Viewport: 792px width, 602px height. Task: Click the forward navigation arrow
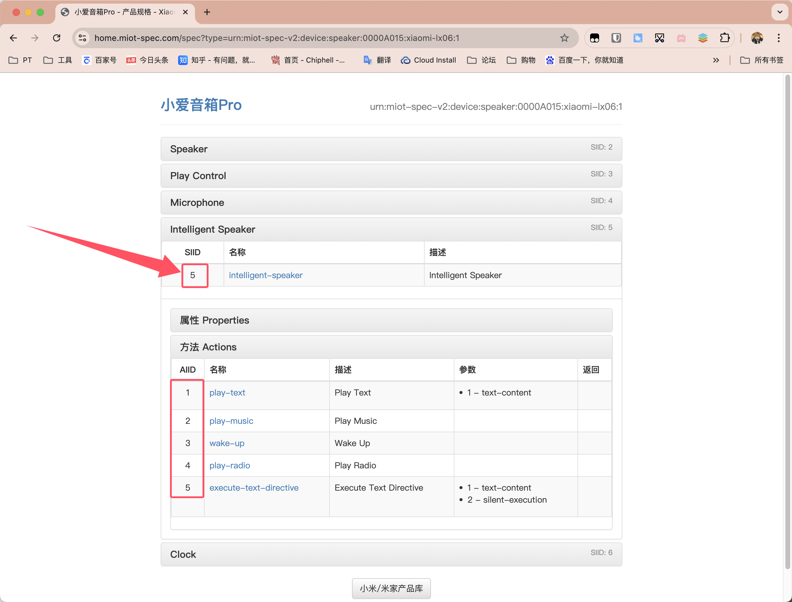tap(35, 38)
